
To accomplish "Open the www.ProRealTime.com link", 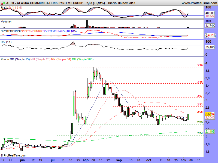I will [200, 3].
